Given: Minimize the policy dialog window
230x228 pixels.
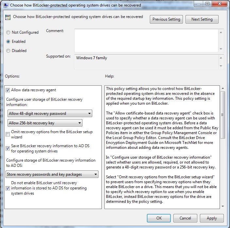Looking at the screenshot, I should pyautogui.click(x=199, y=4).
